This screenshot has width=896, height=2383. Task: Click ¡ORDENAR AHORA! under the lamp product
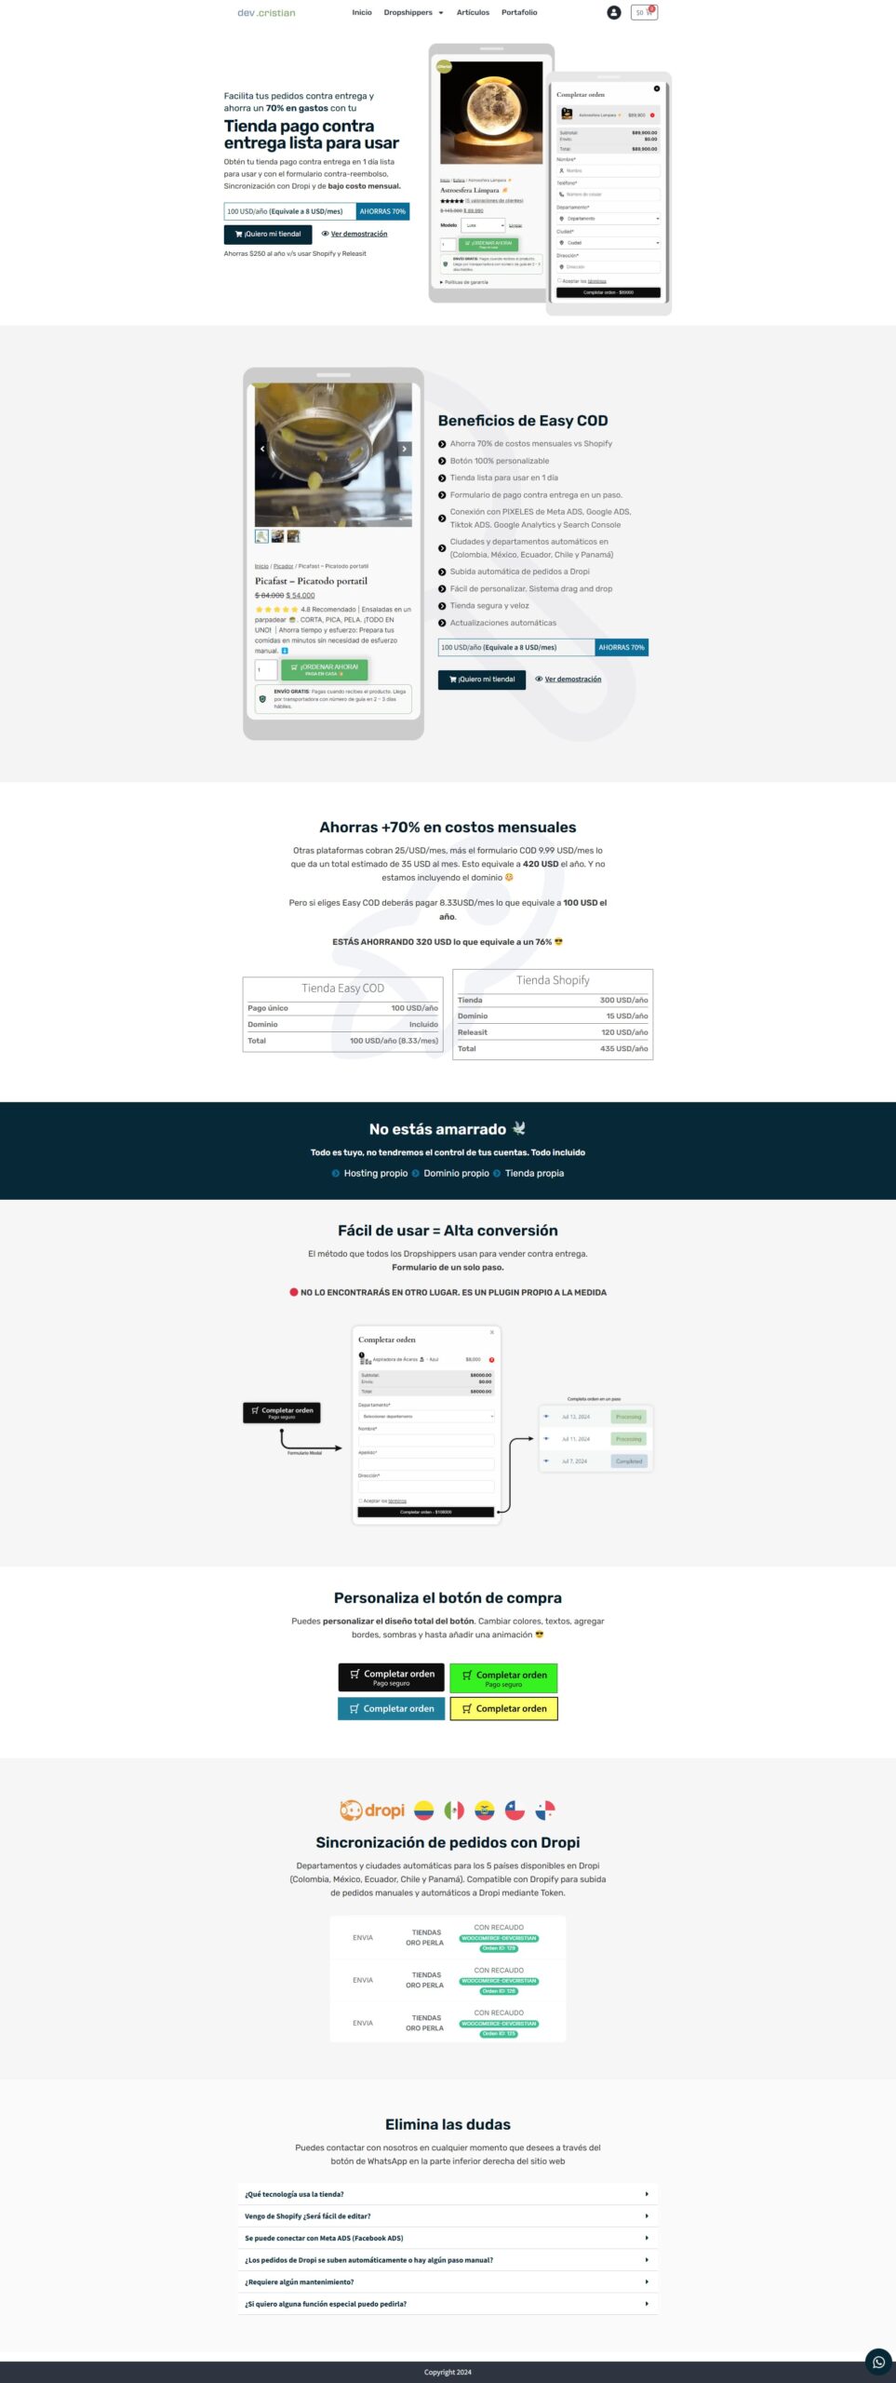point(488,245)
